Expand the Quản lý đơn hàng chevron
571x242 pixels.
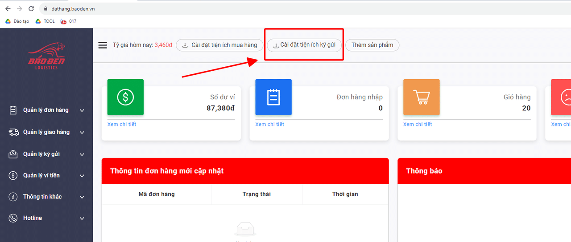(x=82, y=110)
